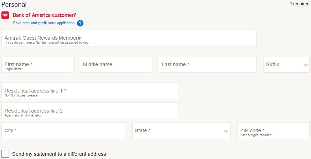Screen dimensions: 311x159
Task: Click the '* required' note text
Action: coord(300,4)
